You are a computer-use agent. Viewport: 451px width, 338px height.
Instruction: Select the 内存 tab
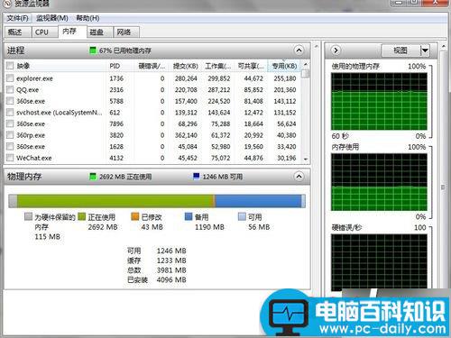pos(72,32)
